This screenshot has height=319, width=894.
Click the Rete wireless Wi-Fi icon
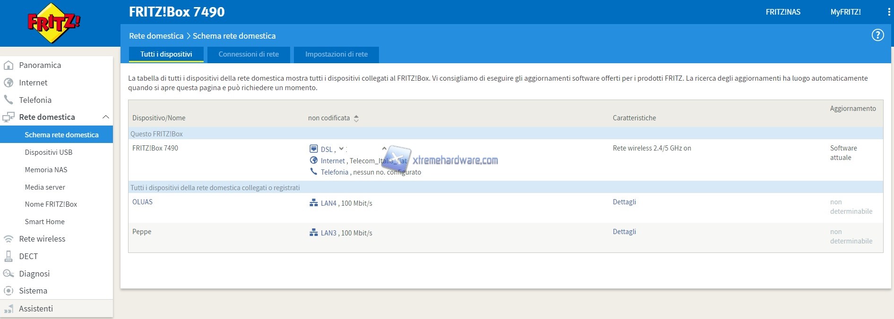9,239
